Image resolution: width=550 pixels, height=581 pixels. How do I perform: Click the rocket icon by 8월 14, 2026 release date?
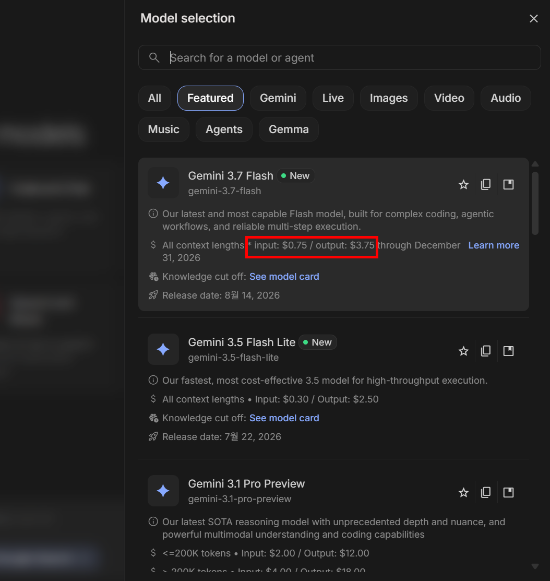point(153,295)
